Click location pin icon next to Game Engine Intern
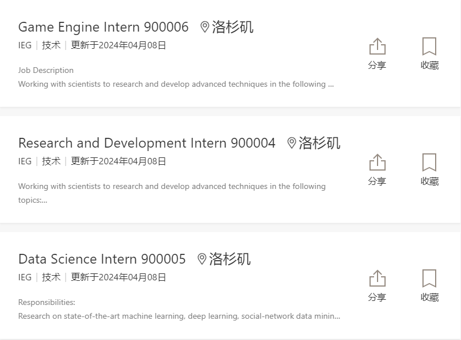 [205, 28]
